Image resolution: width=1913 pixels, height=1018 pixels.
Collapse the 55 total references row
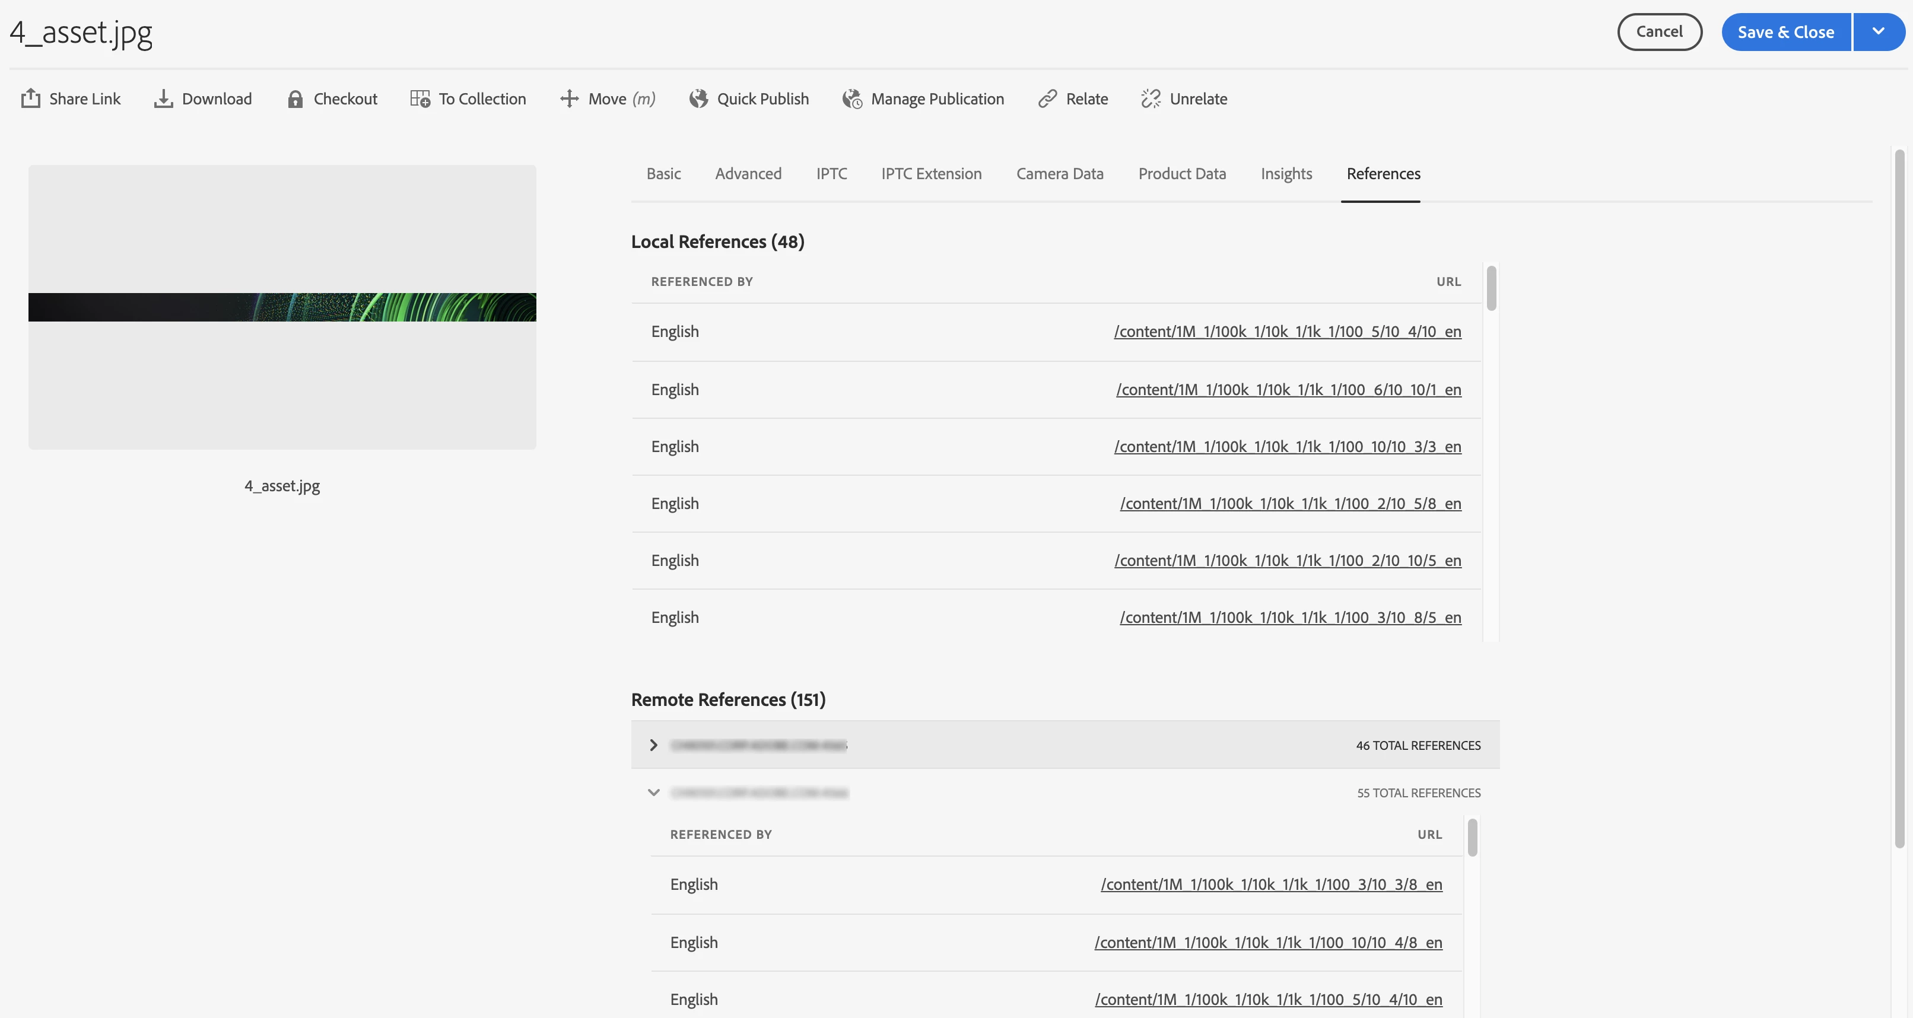[x=653, y=793]
